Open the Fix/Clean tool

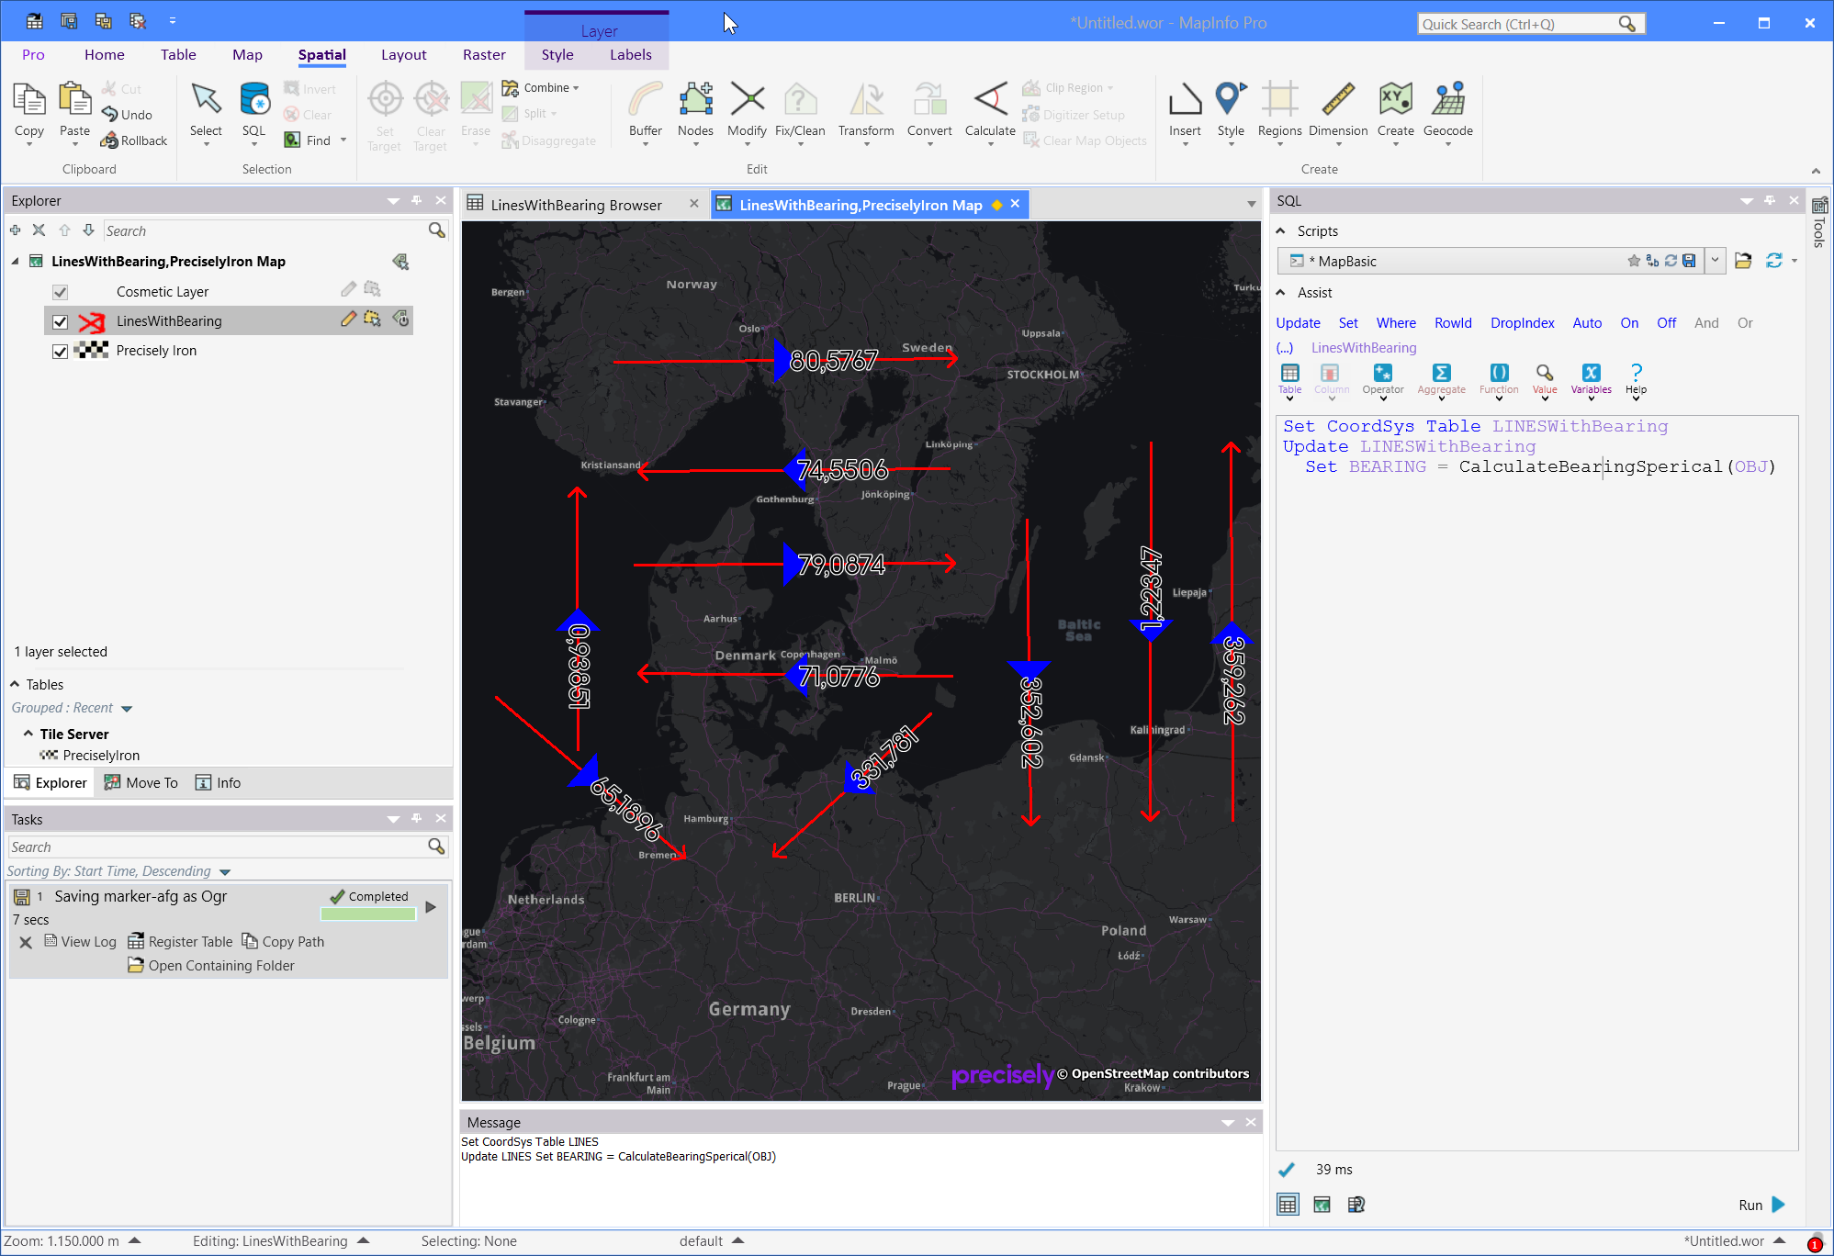tap(800, 112)
